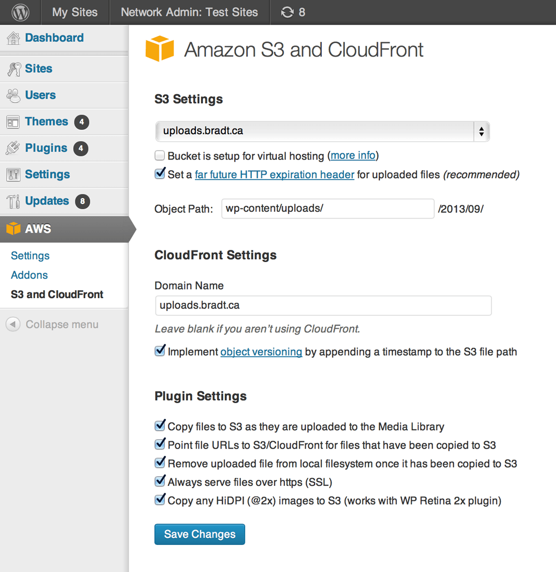Click the /2013/09/ path suffix text
Screen dimensions: 556x572
coord(461,209)
